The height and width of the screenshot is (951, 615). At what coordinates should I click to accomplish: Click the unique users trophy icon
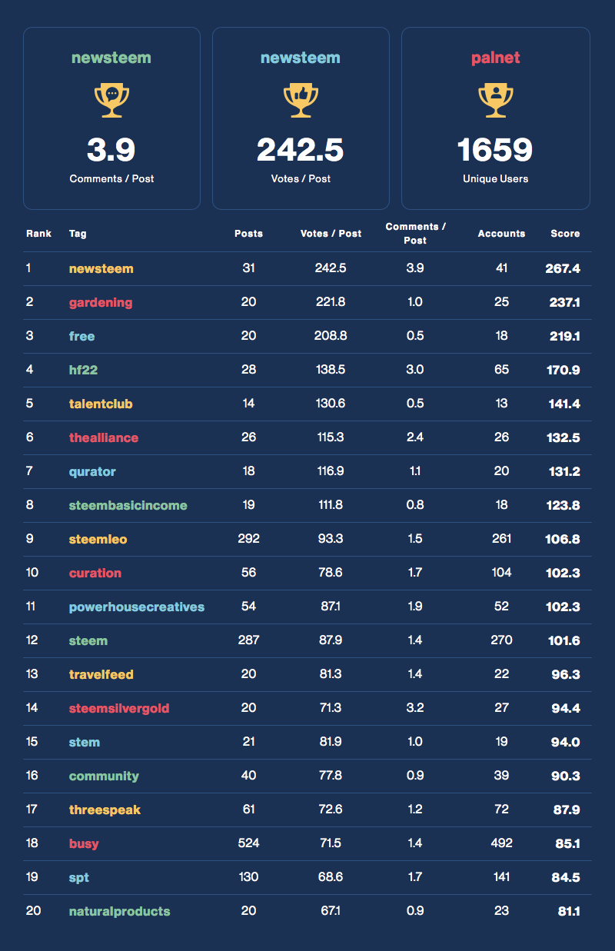(496, 100)
